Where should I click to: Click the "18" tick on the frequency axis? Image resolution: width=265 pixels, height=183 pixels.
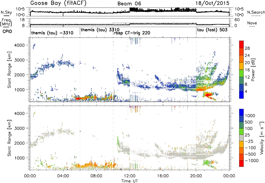22,20
